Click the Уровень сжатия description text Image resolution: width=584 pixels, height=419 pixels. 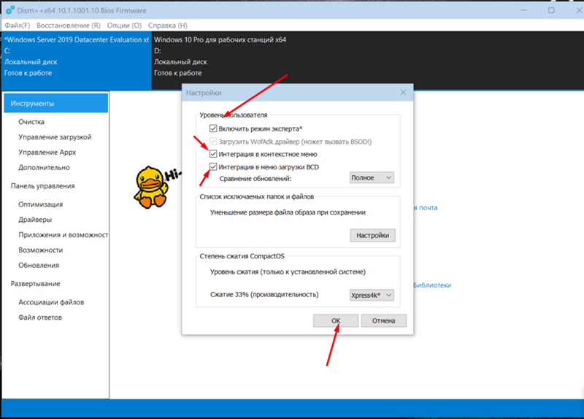pyautogui.click(x=288, y=272)
